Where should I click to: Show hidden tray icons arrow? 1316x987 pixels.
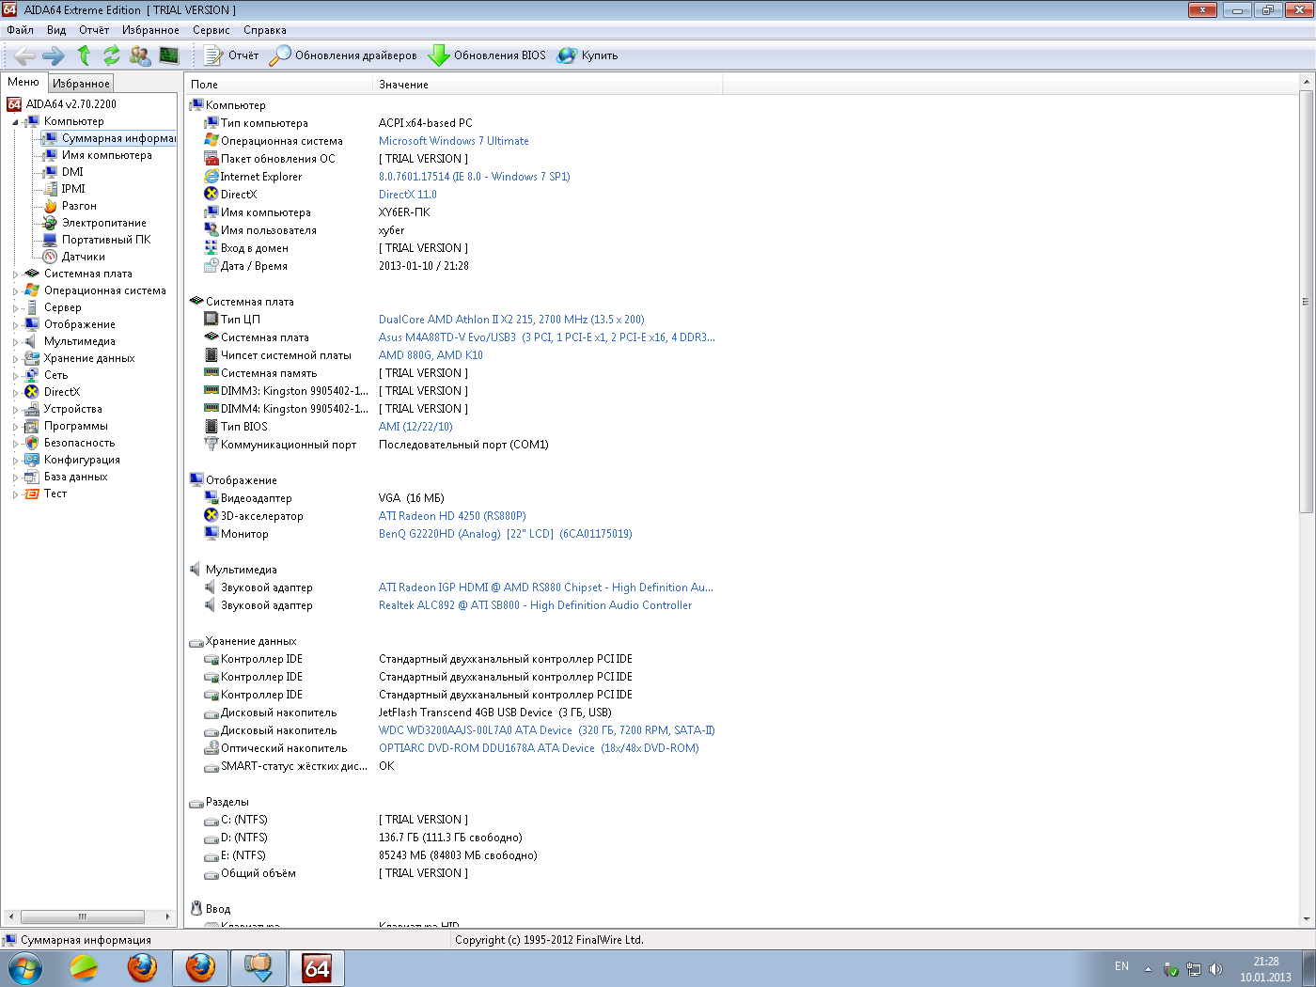pos(1148,969)
